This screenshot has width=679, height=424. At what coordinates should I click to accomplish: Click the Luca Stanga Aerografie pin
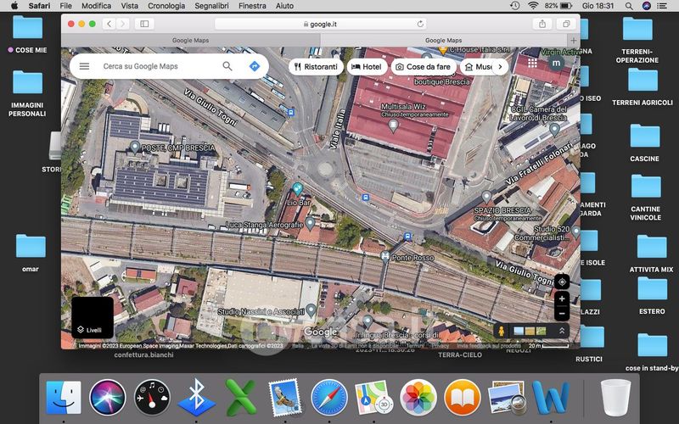pos(310,223)
